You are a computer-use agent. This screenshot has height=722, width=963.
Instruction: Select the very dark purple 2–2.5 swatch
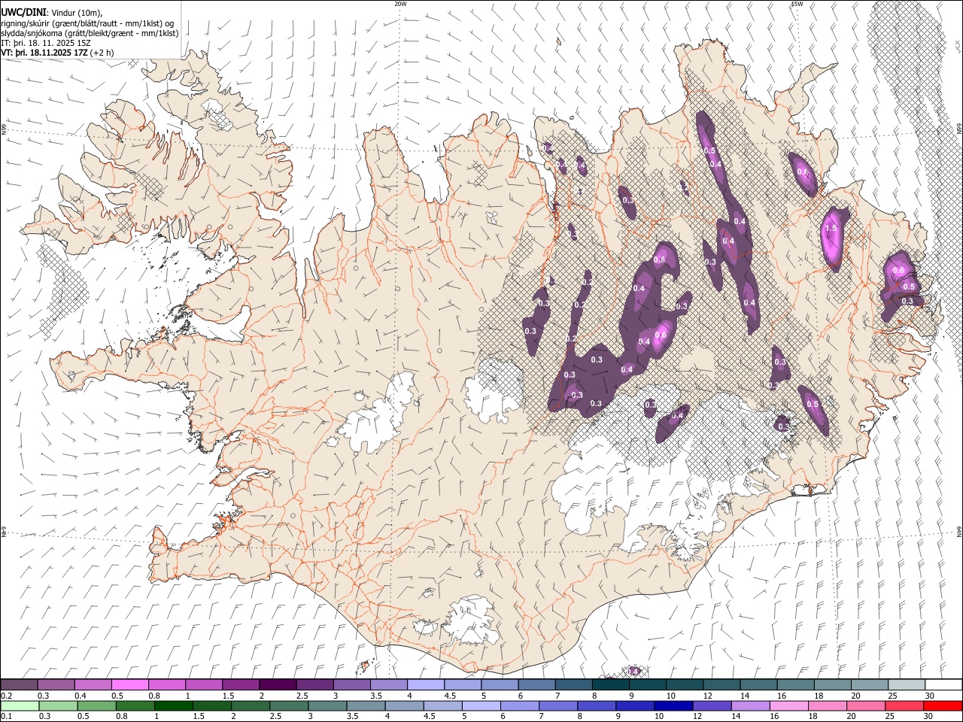(x=278, y=685)
